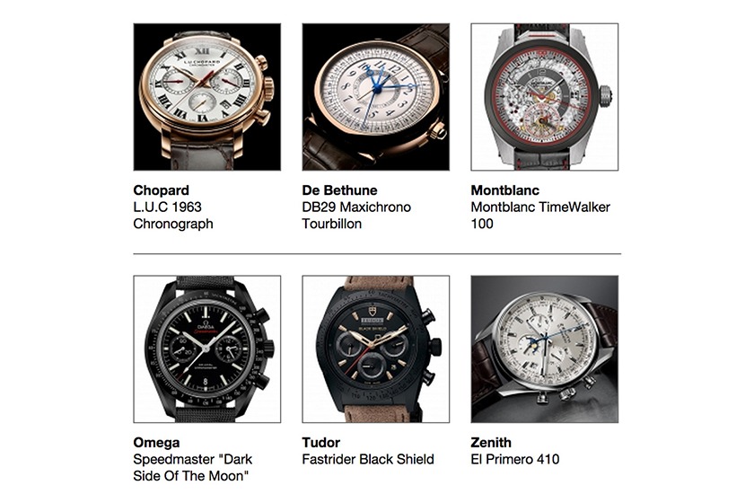The image size is (754, 503).
Task: Click the Zenith brand name
Action: pos(491,442)
